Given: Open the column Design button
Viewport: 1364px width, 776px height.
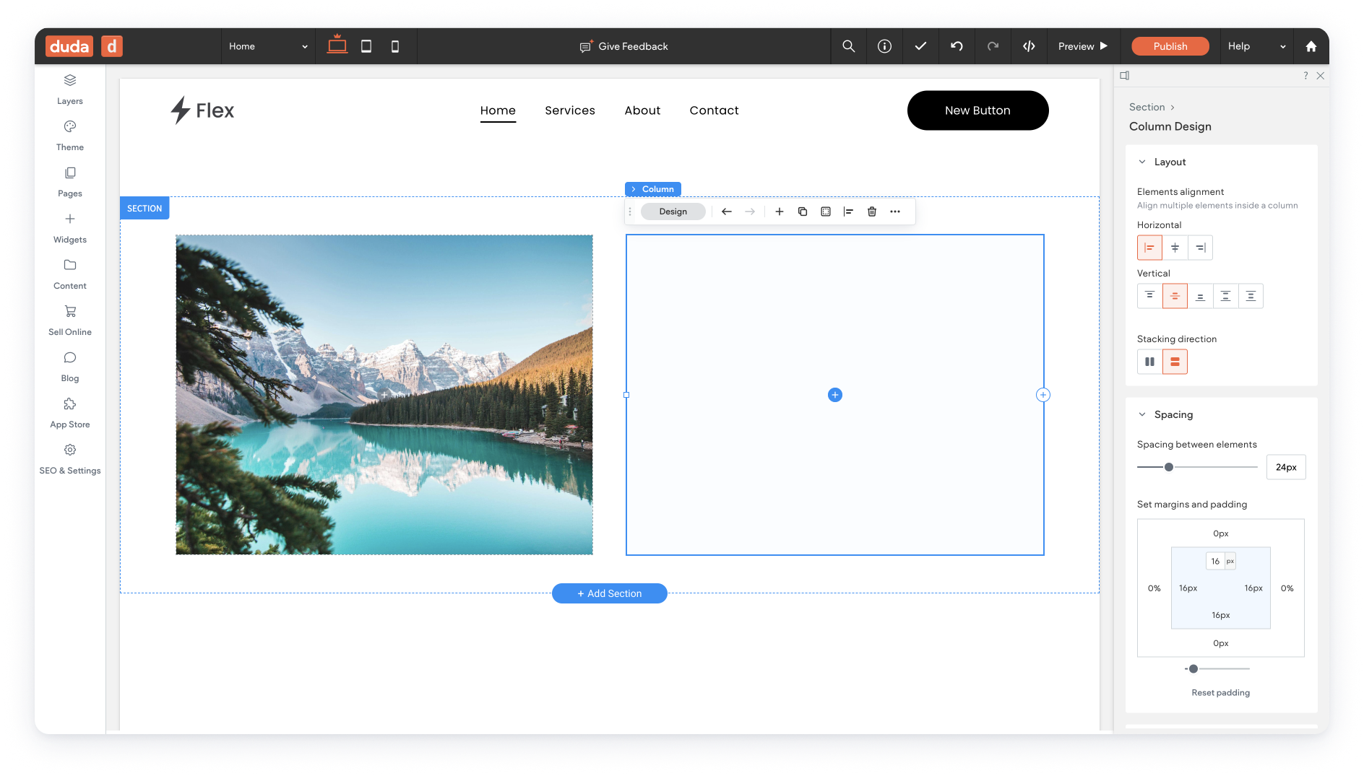Looking at the screenshot, I should 673,212.
